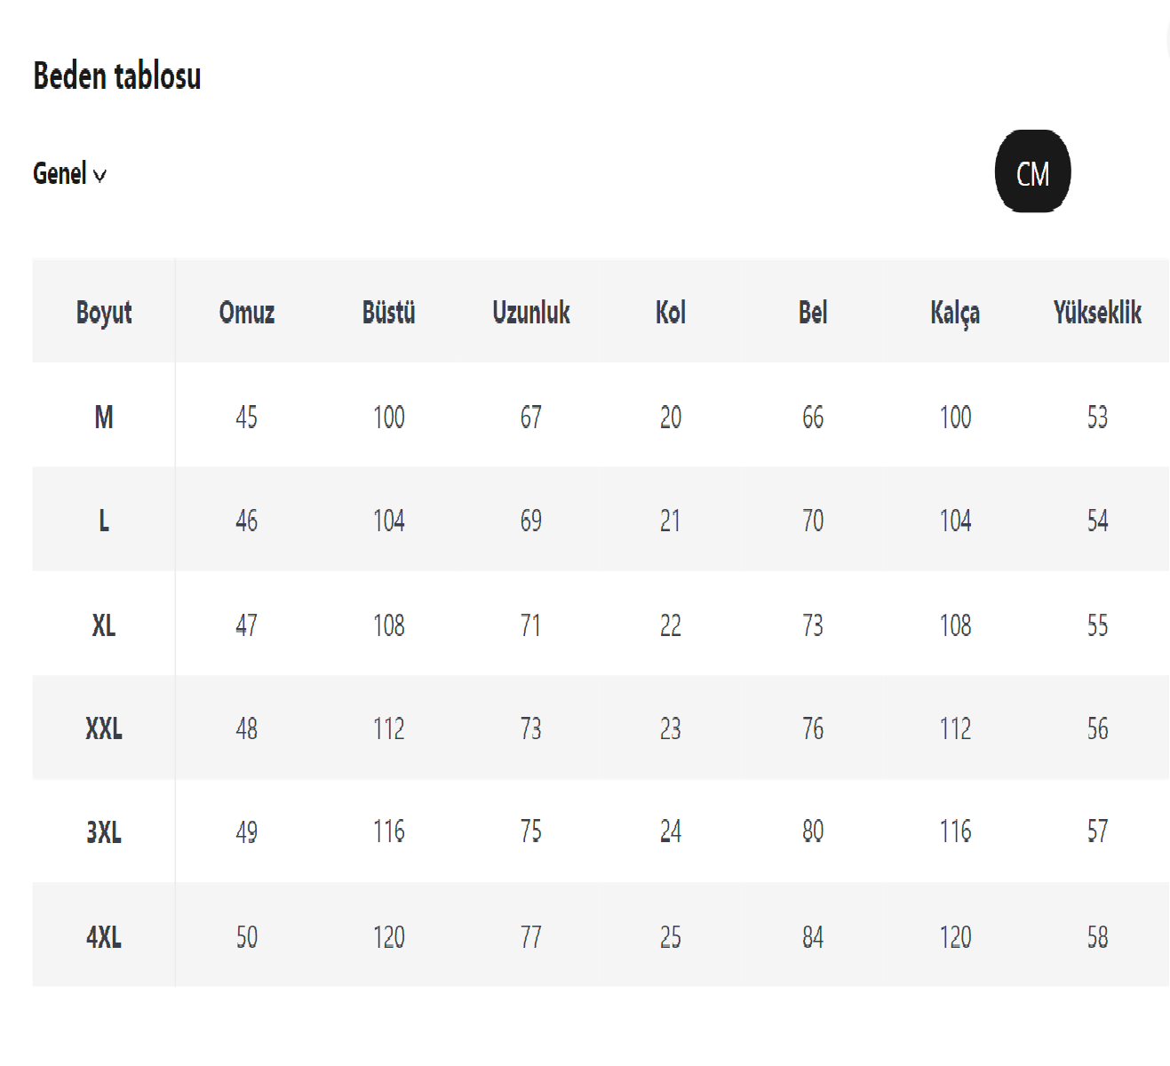
Task: Click the L size row label
Action: tap(104, 521)
